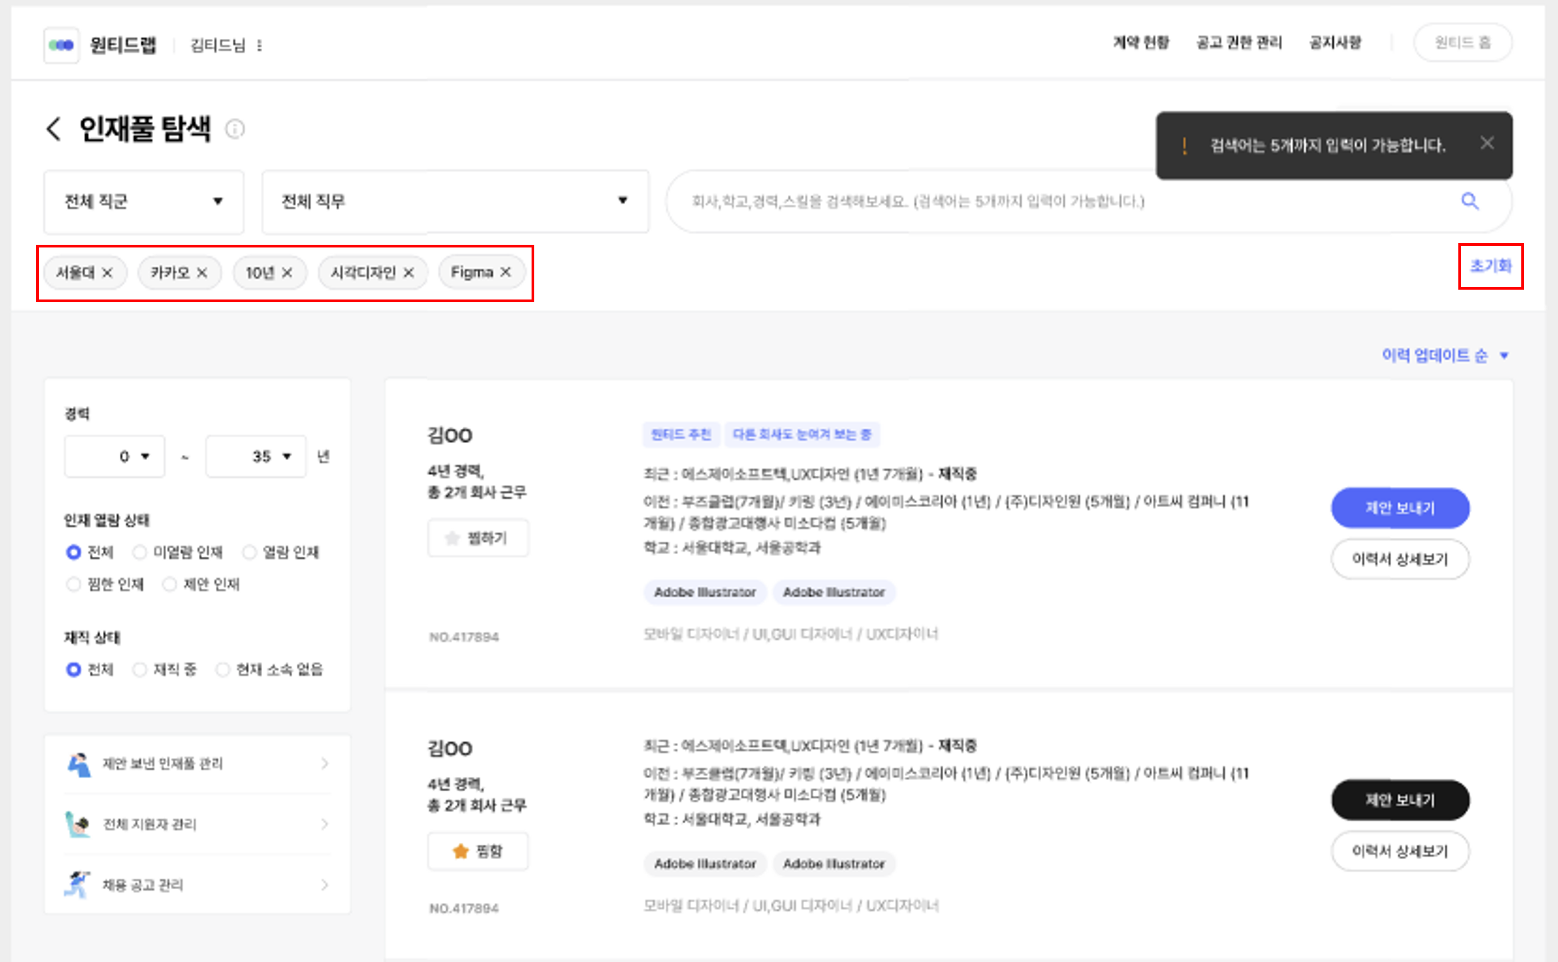This screenshot has width=1558, height=962.
Task: Click the 초기화 reset link
Action: point(1491,267)
